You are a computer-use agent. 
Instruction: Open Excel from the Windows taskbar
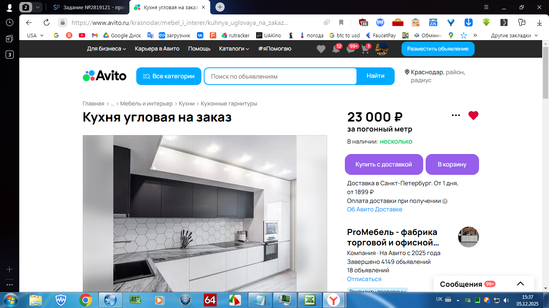(309, 300)
